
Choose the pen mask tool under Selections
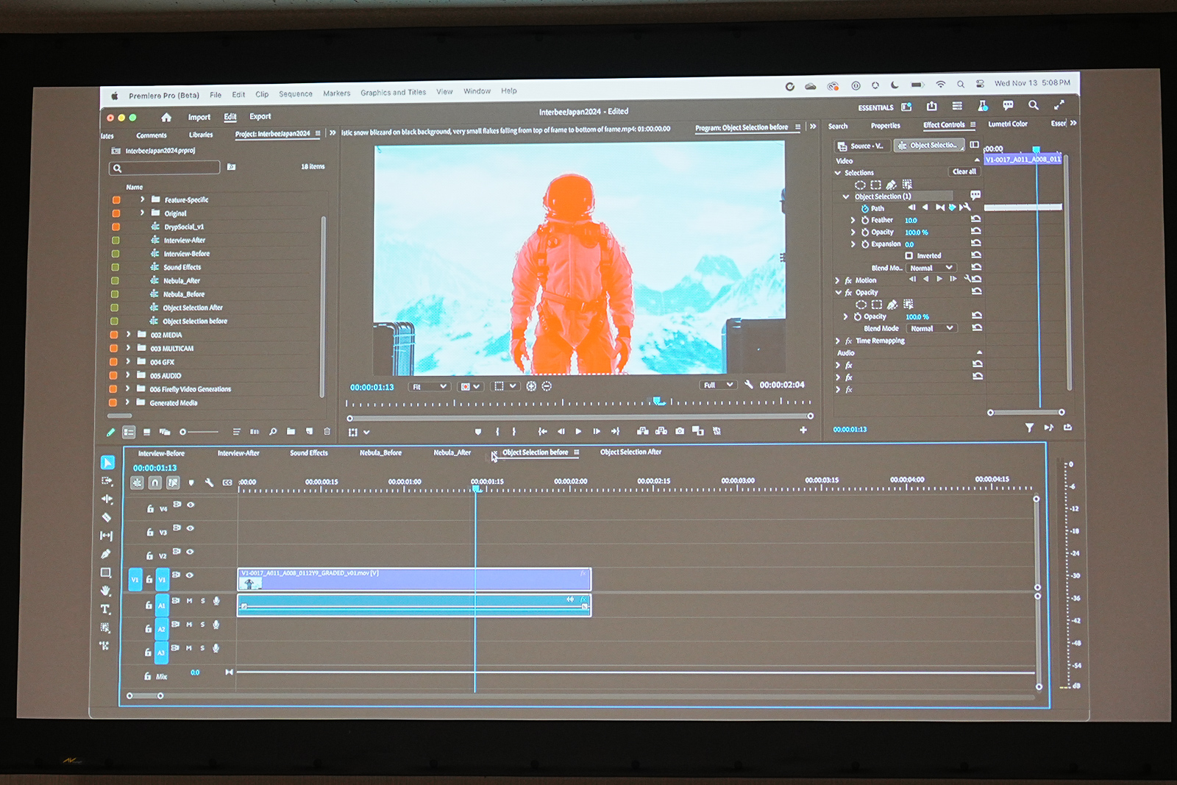point(892,185)
